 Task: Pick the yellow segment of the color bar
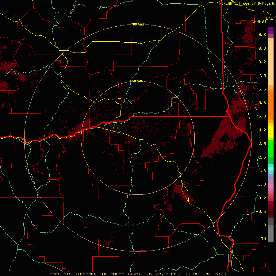click(x=271, y=131)
